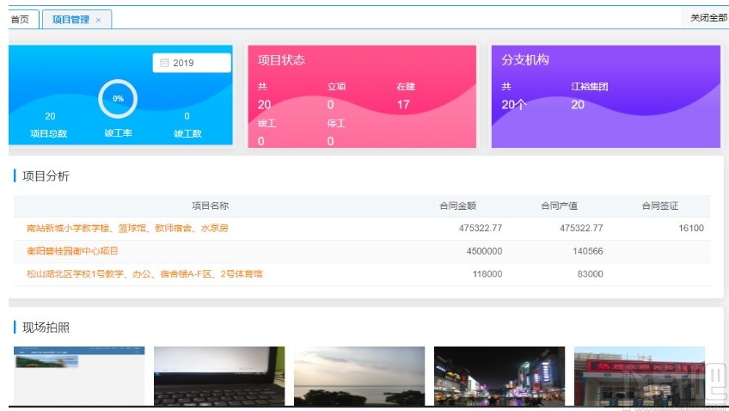Click the 项目状态 card title
Viewport: 729px width, 411px height.
281,59
